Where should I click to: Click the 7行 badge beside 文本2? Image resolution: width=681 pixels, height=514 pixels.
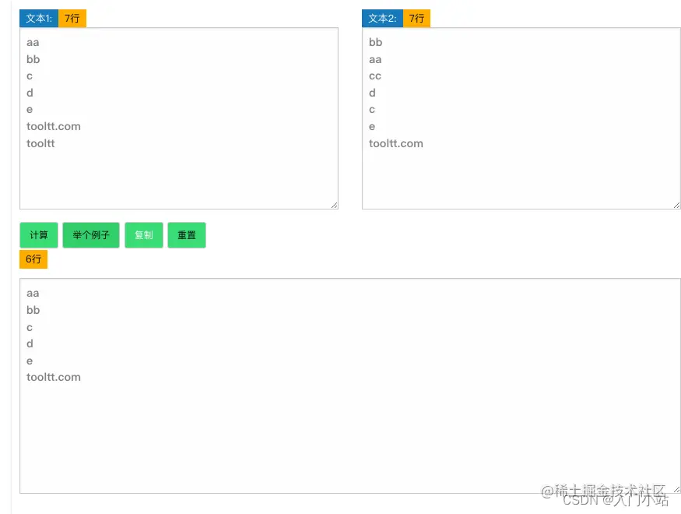pos(416,18)
